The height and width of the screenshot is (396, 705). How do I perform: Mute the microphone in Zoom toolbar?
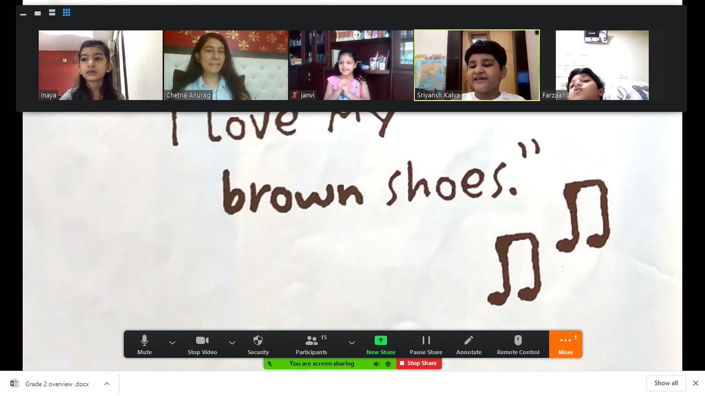[145, 344]
